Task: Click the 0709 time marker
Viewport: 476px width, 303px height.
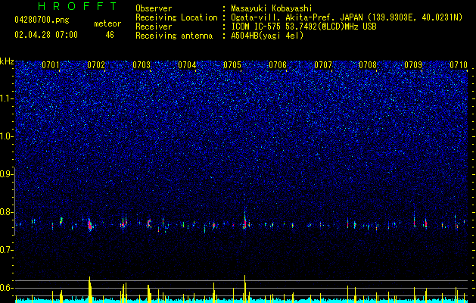Action: [413, 65]
